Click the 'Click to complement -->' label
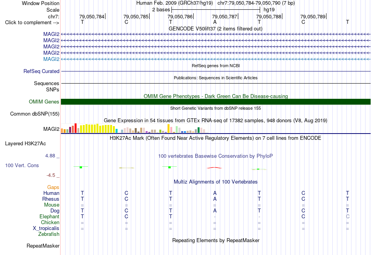The height and width of the screenshot is (255, 371). 32,23
